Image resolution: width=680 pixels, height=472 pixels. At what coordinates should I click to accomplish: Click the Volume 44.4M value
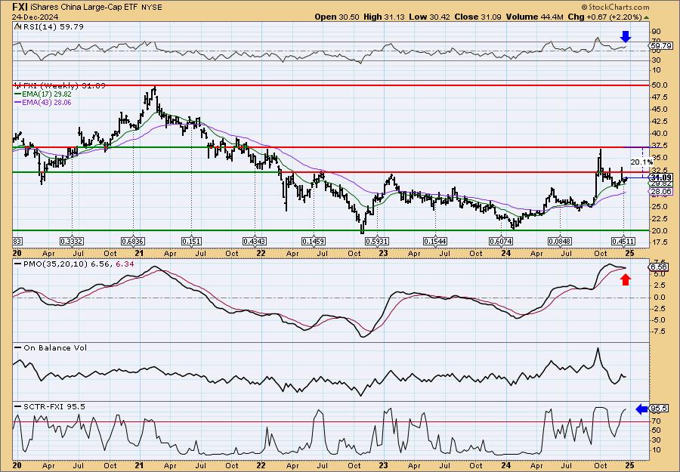[535, 17]
